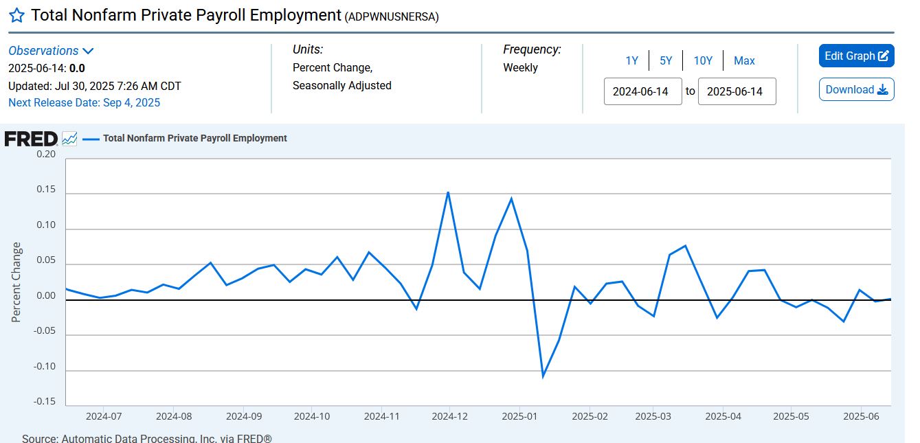
Task: Click the pencil icon in Edit Graph
Action: [884, 56]
